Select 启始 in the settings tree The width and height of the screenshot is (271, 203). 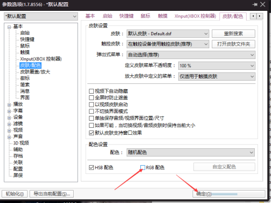click(x=25, y=33)
